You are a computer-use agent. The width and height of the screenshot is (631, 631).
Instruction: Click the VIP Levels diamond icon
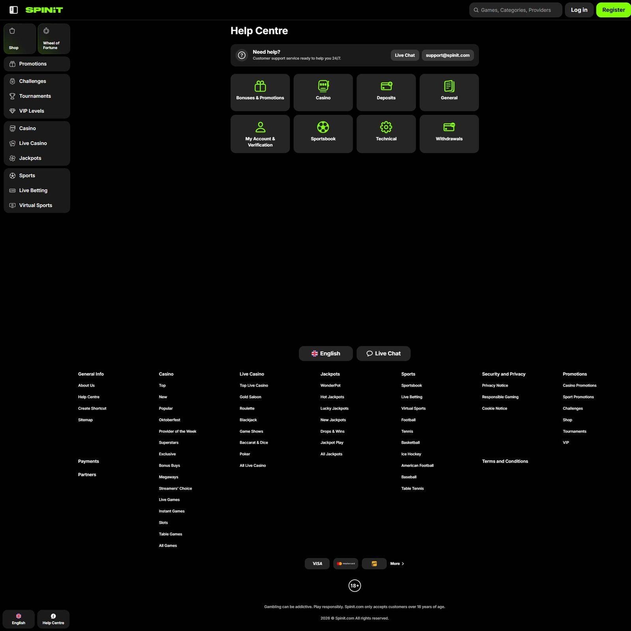(x=12, y=111)
